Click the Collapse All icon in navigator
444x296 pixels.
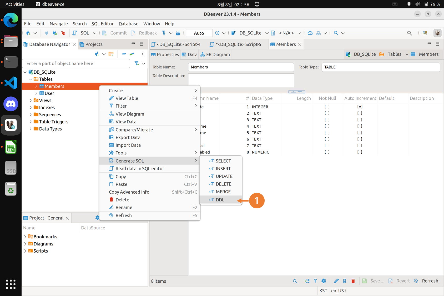pos(124,54)
